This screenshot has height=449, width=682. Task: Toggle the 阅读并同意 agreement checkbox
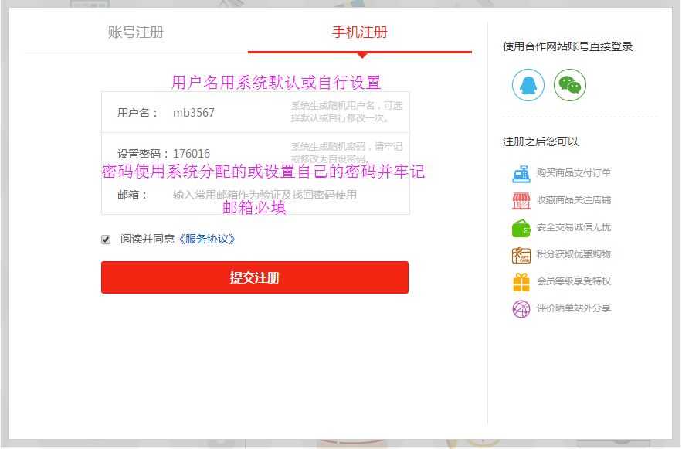click(x=107, y=240)
